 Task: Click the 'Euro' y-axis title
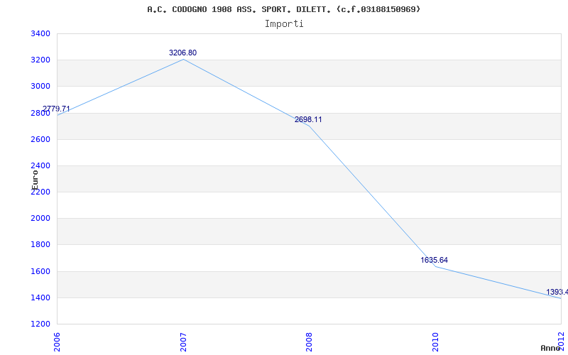pos(35,180)
